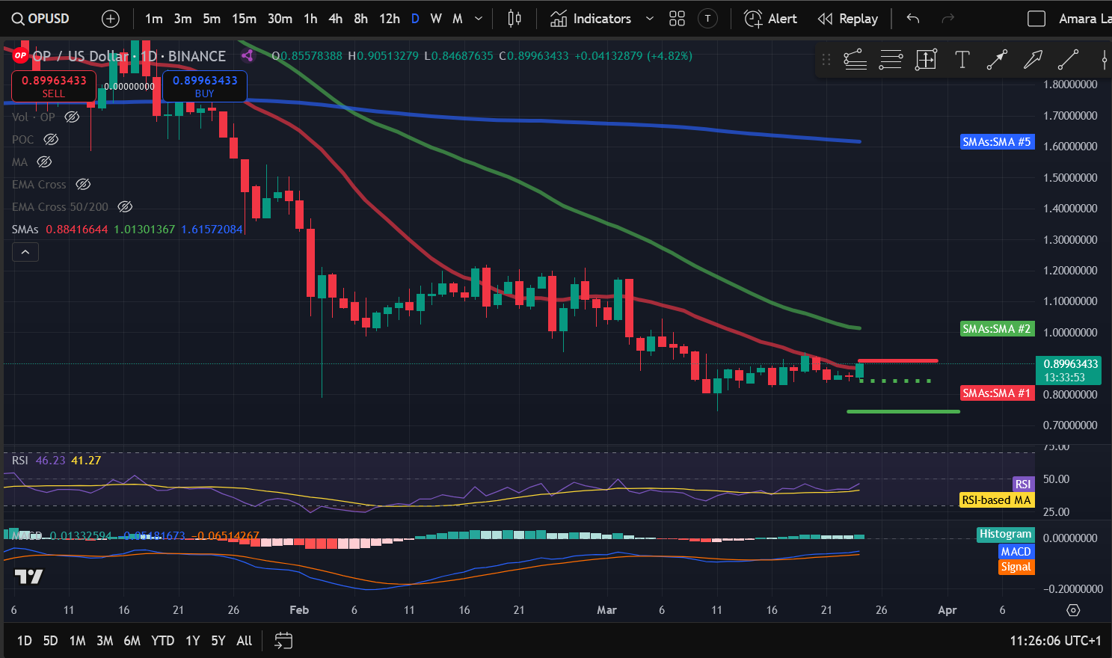Select the dotted green horizontal line drawing
Image resolution: width=1112 pixels, height=658 pixels.
[x=895, y=381]
